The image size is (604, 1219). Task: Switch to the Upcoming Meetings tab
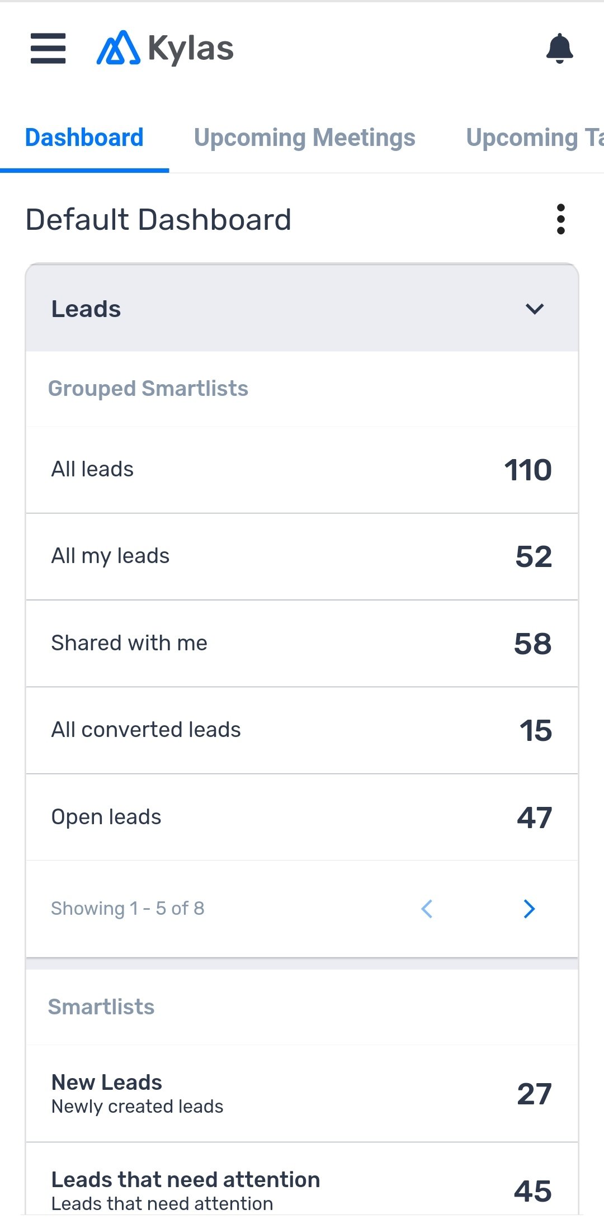(304, 138)
